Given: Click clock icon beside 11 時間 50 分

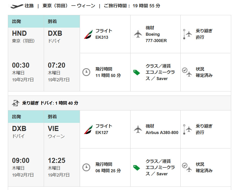Looking at the screenshot, I should (x=86, y=72).
